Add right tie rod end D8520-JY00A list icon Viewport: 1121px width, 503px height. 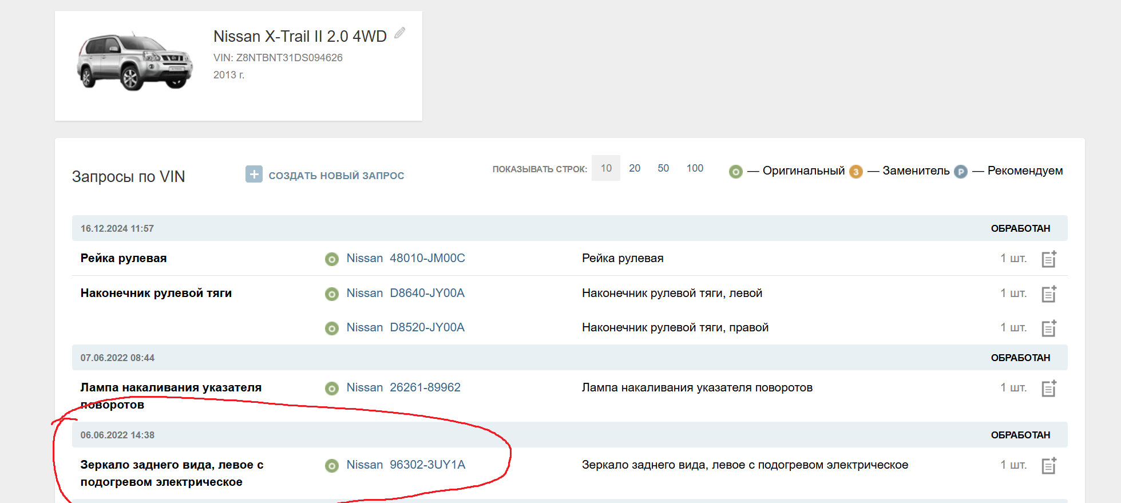1048,328
